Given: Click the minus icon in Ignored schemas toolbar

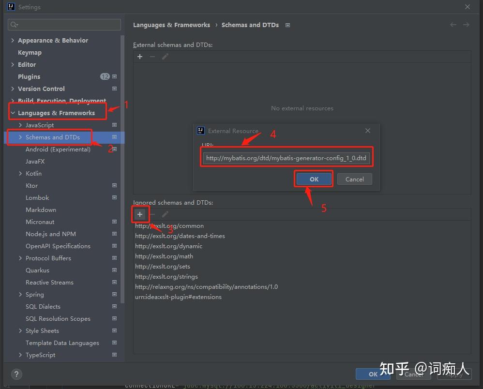Looking at the screenshot, I should click(x=152, y=214).
